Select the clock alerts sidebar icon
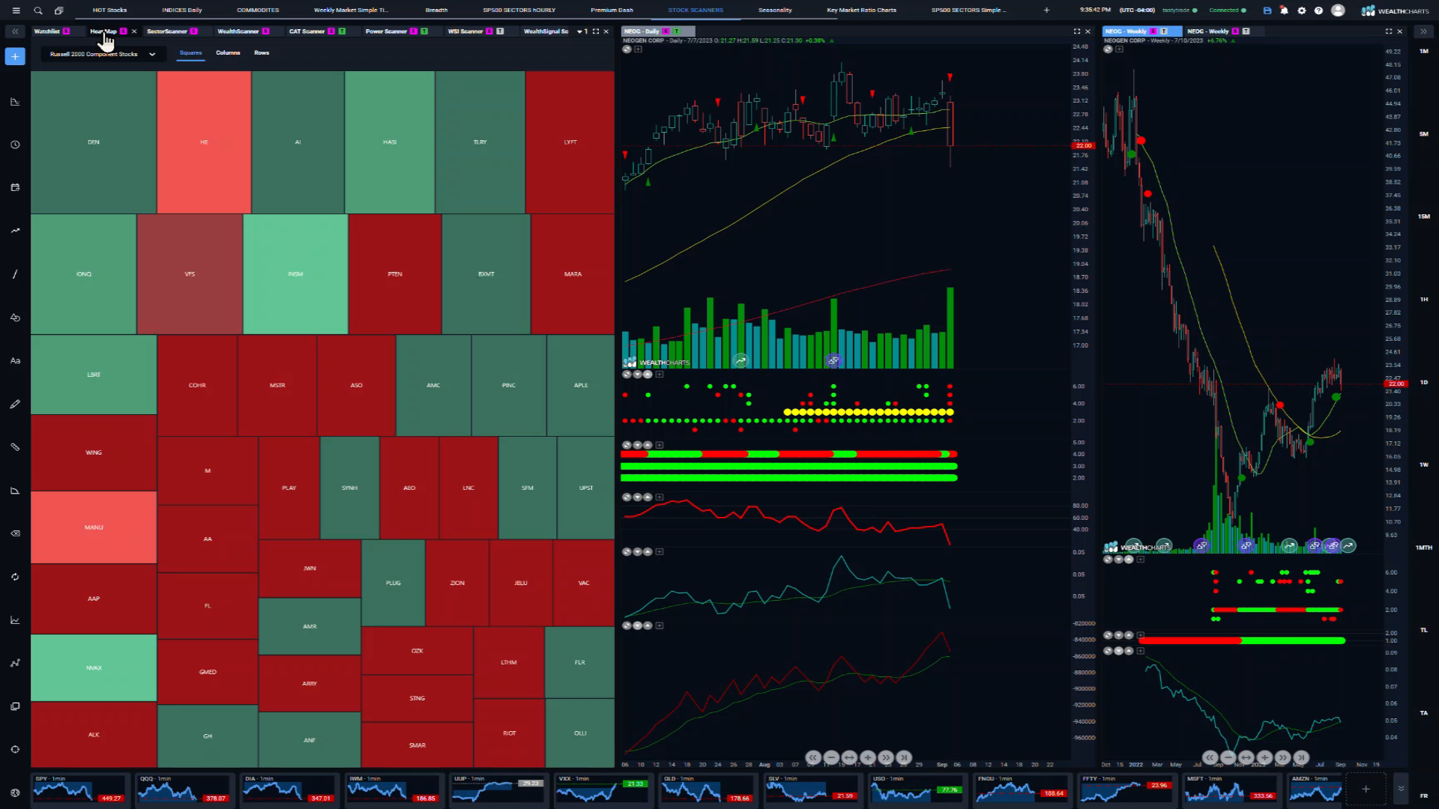 [x=15, y=145]
